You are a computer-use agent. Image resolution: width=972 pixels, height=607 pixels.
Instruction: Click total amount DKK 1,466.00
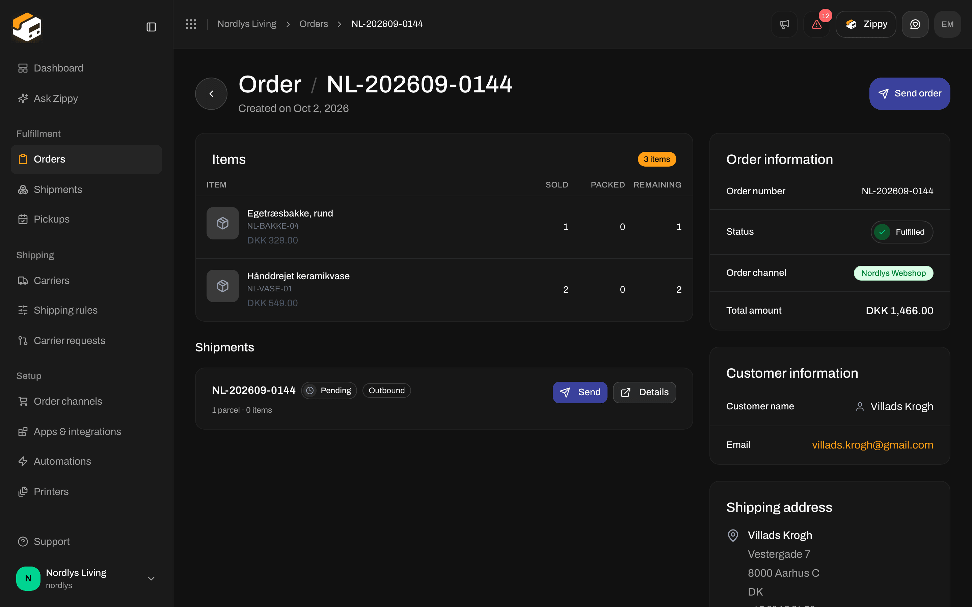(899, 311)
